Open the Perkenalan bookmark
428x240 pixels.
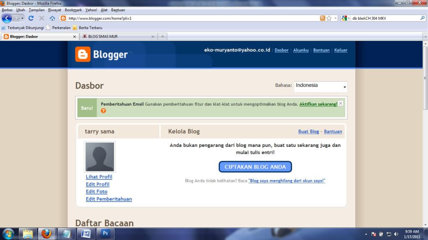pos(58,28)
